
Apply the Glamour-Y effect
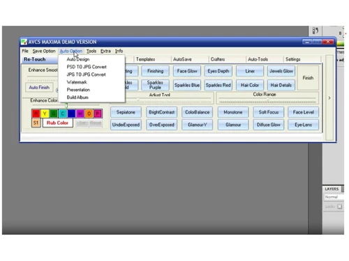(x=198, y=125)
